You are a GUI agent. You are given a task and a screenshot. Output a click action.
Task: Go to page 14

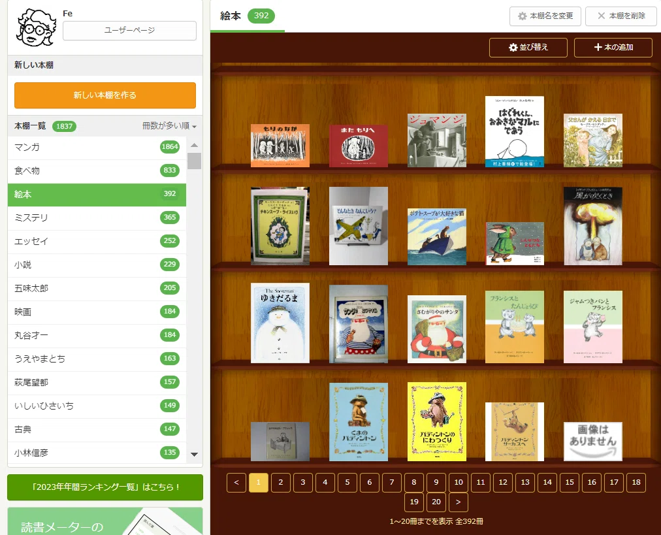click(x=547, y=483)
